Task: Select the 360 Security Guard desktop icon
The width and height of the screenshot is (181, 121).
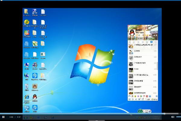Action: click(27, 23)
